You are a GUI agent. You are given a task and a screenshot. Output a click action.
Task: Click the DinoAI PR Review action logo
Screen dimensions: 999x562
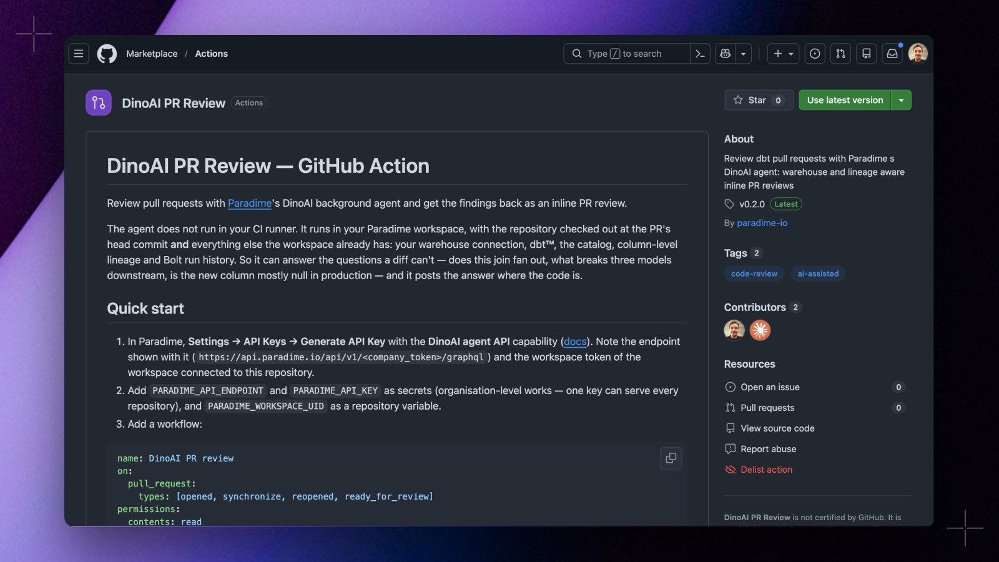point(99,102)
